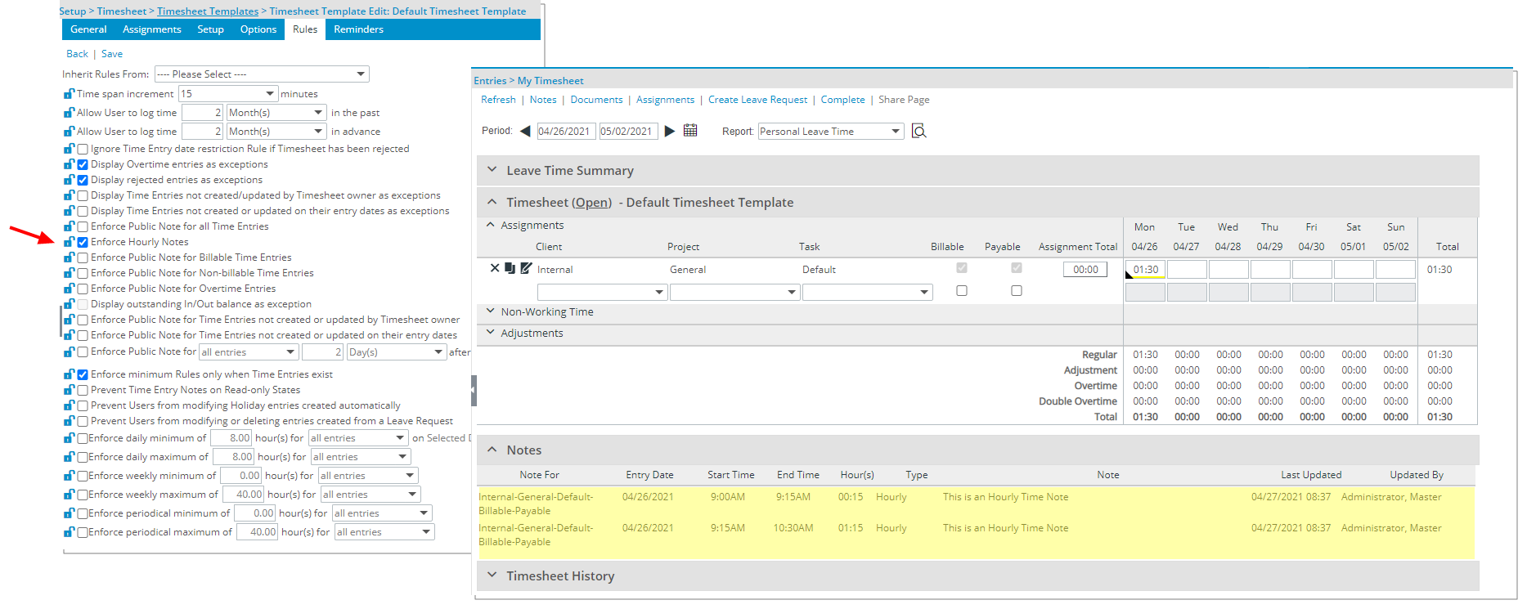Click lock icon beside Enforce daily minimum
Image resolution: width=1527 pixels, height=609 pixels.
pos(69,438)
